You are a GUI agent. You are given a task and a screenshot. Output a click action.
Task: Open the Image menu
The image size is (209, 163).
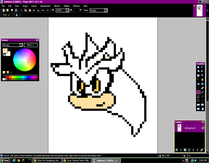point(25,6)
